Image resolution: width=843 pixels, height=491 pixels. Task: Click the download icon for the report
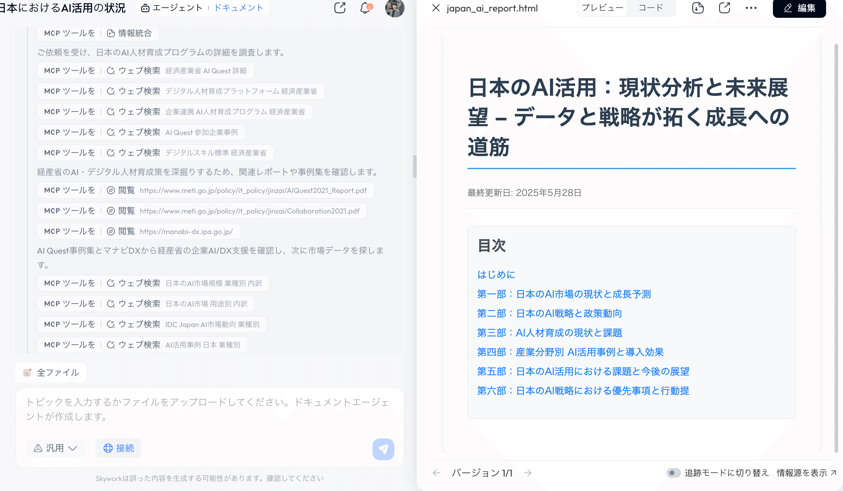click(x=697, y=8)
